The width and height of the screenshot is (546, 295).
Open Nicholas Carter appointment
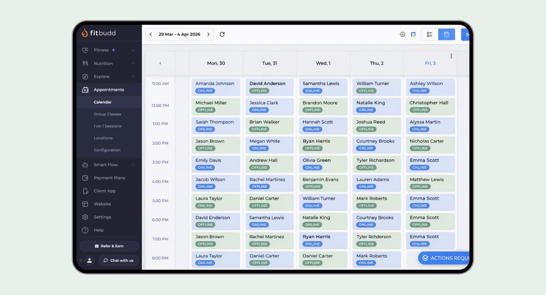pos(430,145)
